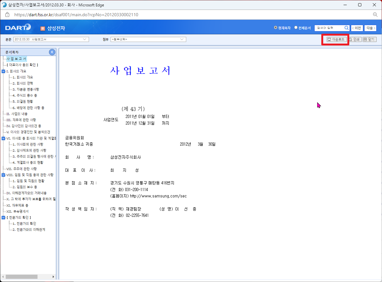The height and width of the screenshot is (282, 382).
Task: Collapse the VIII. 임원 및 직원 node
Action: tap(3, 175)
